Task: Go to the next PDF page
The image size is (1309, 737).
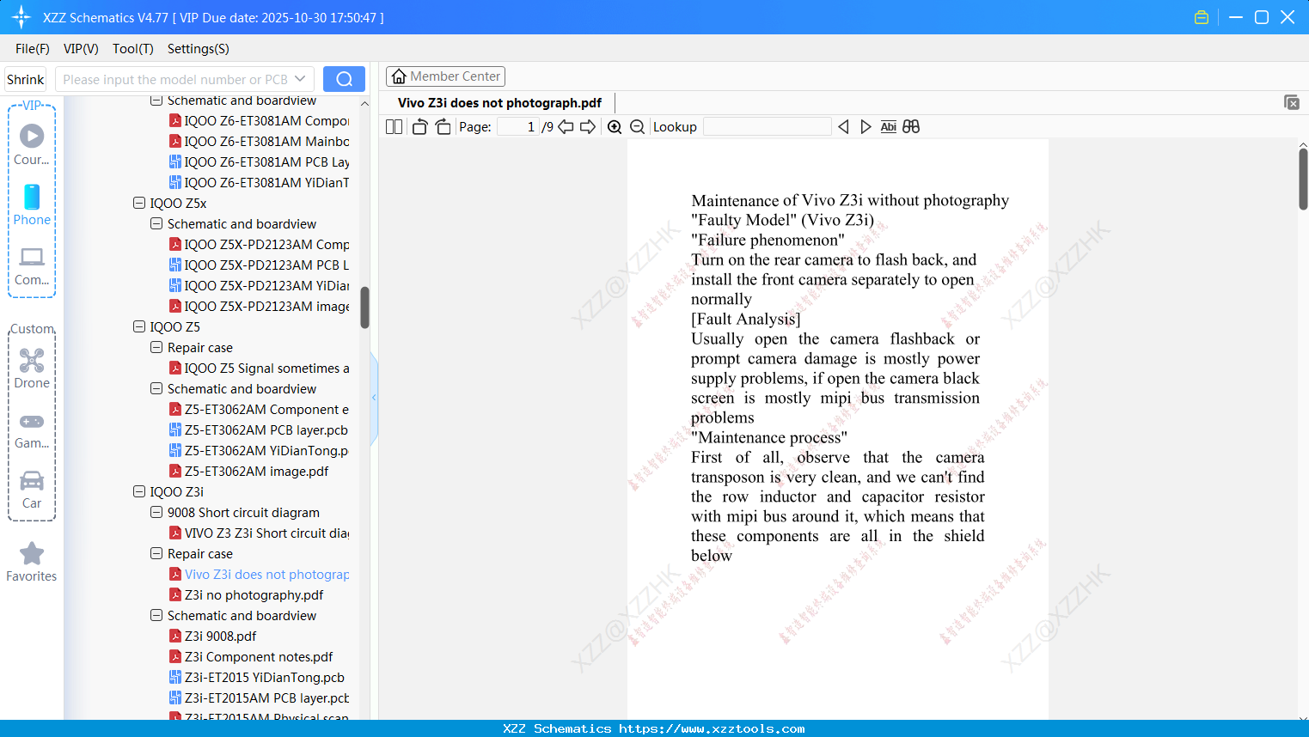Action: [588, 127]
